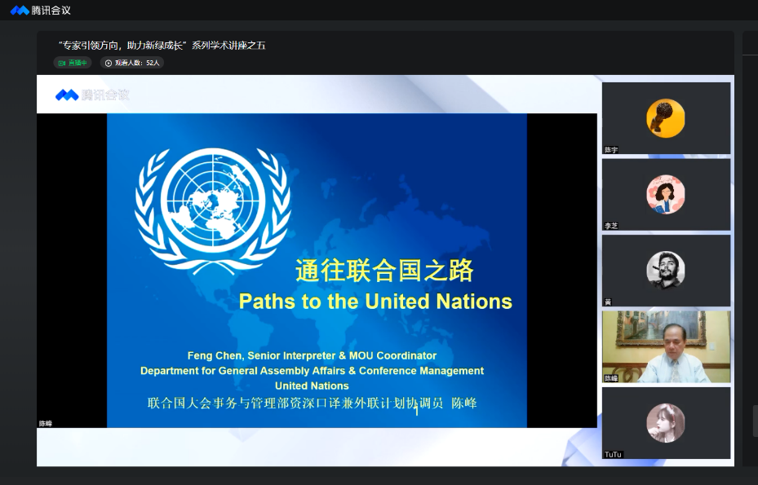Image resolution: width=758 pixels, height=485 pixels.
Task: Select the '直播中' live status label
Action: [x=78, y=63]
